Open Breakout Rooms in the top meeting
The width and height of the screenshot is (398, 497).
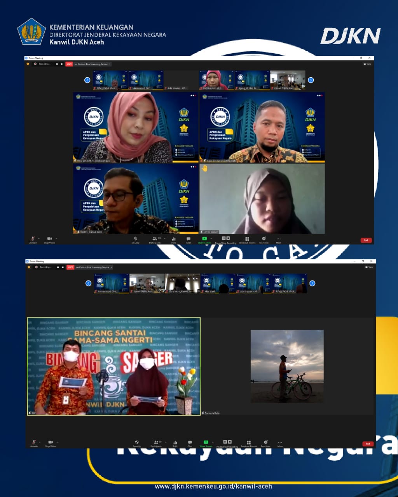click(247, 240)
